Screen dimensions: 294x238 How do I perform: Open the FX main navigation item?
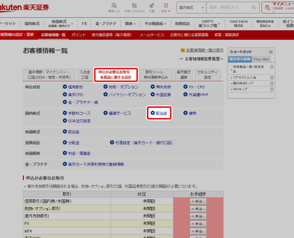(x=84, y=24)
